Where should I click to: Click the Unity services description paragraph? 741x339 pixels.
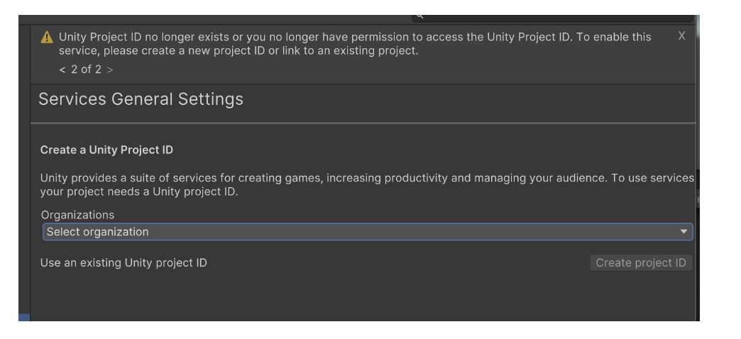point(367,184)
